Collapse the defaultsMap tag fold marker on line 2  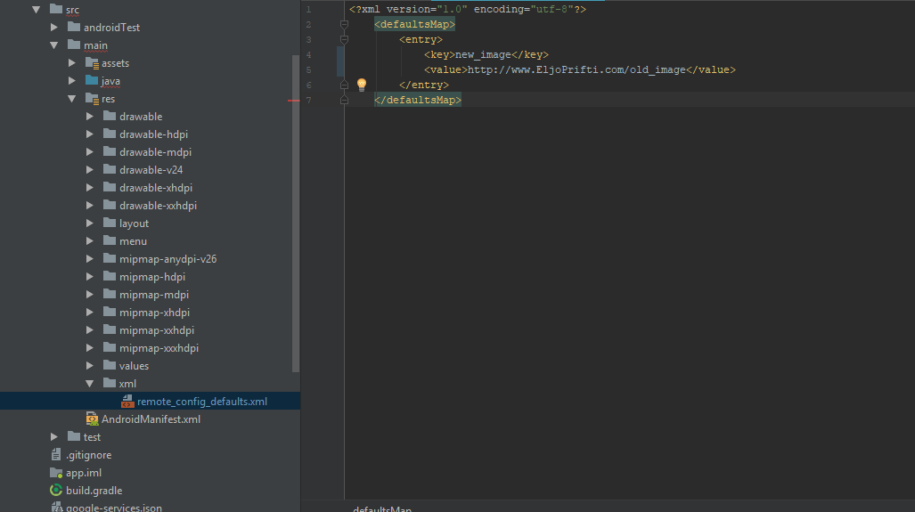[x=344, y=25]
